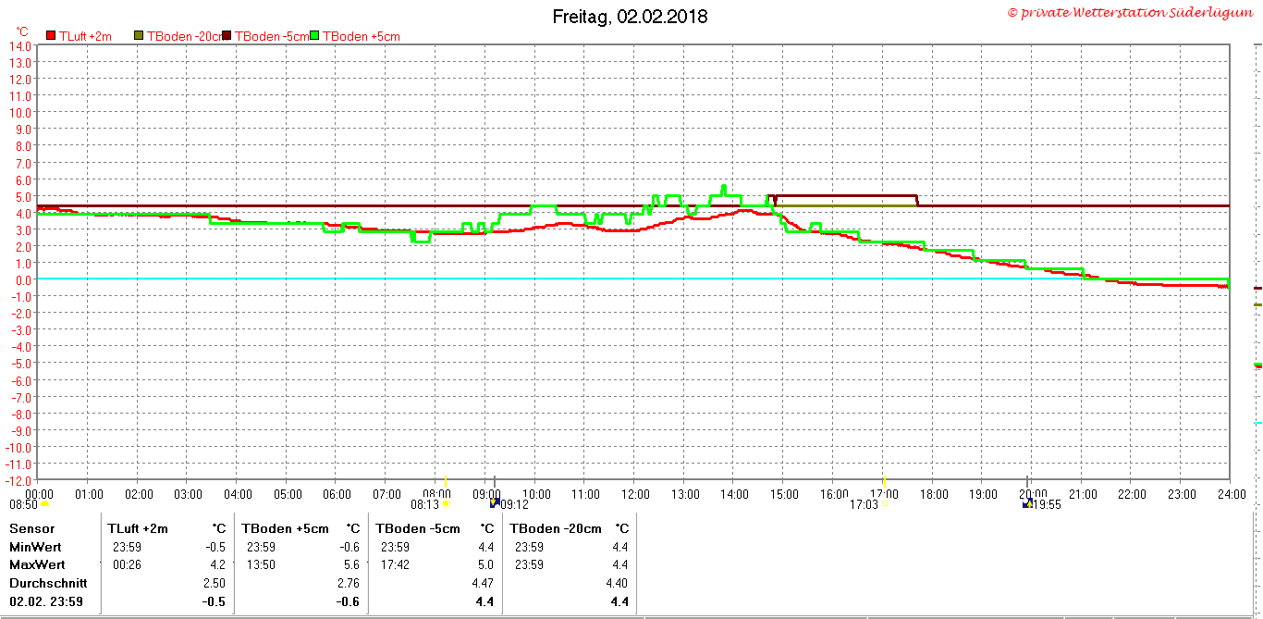Viewport: 1263px width, 619px height.
Task: Click the TBoden -20cm table column header
Action: tap(556, 528)
